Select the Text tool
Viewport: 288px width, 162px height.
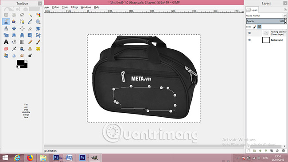6,42
